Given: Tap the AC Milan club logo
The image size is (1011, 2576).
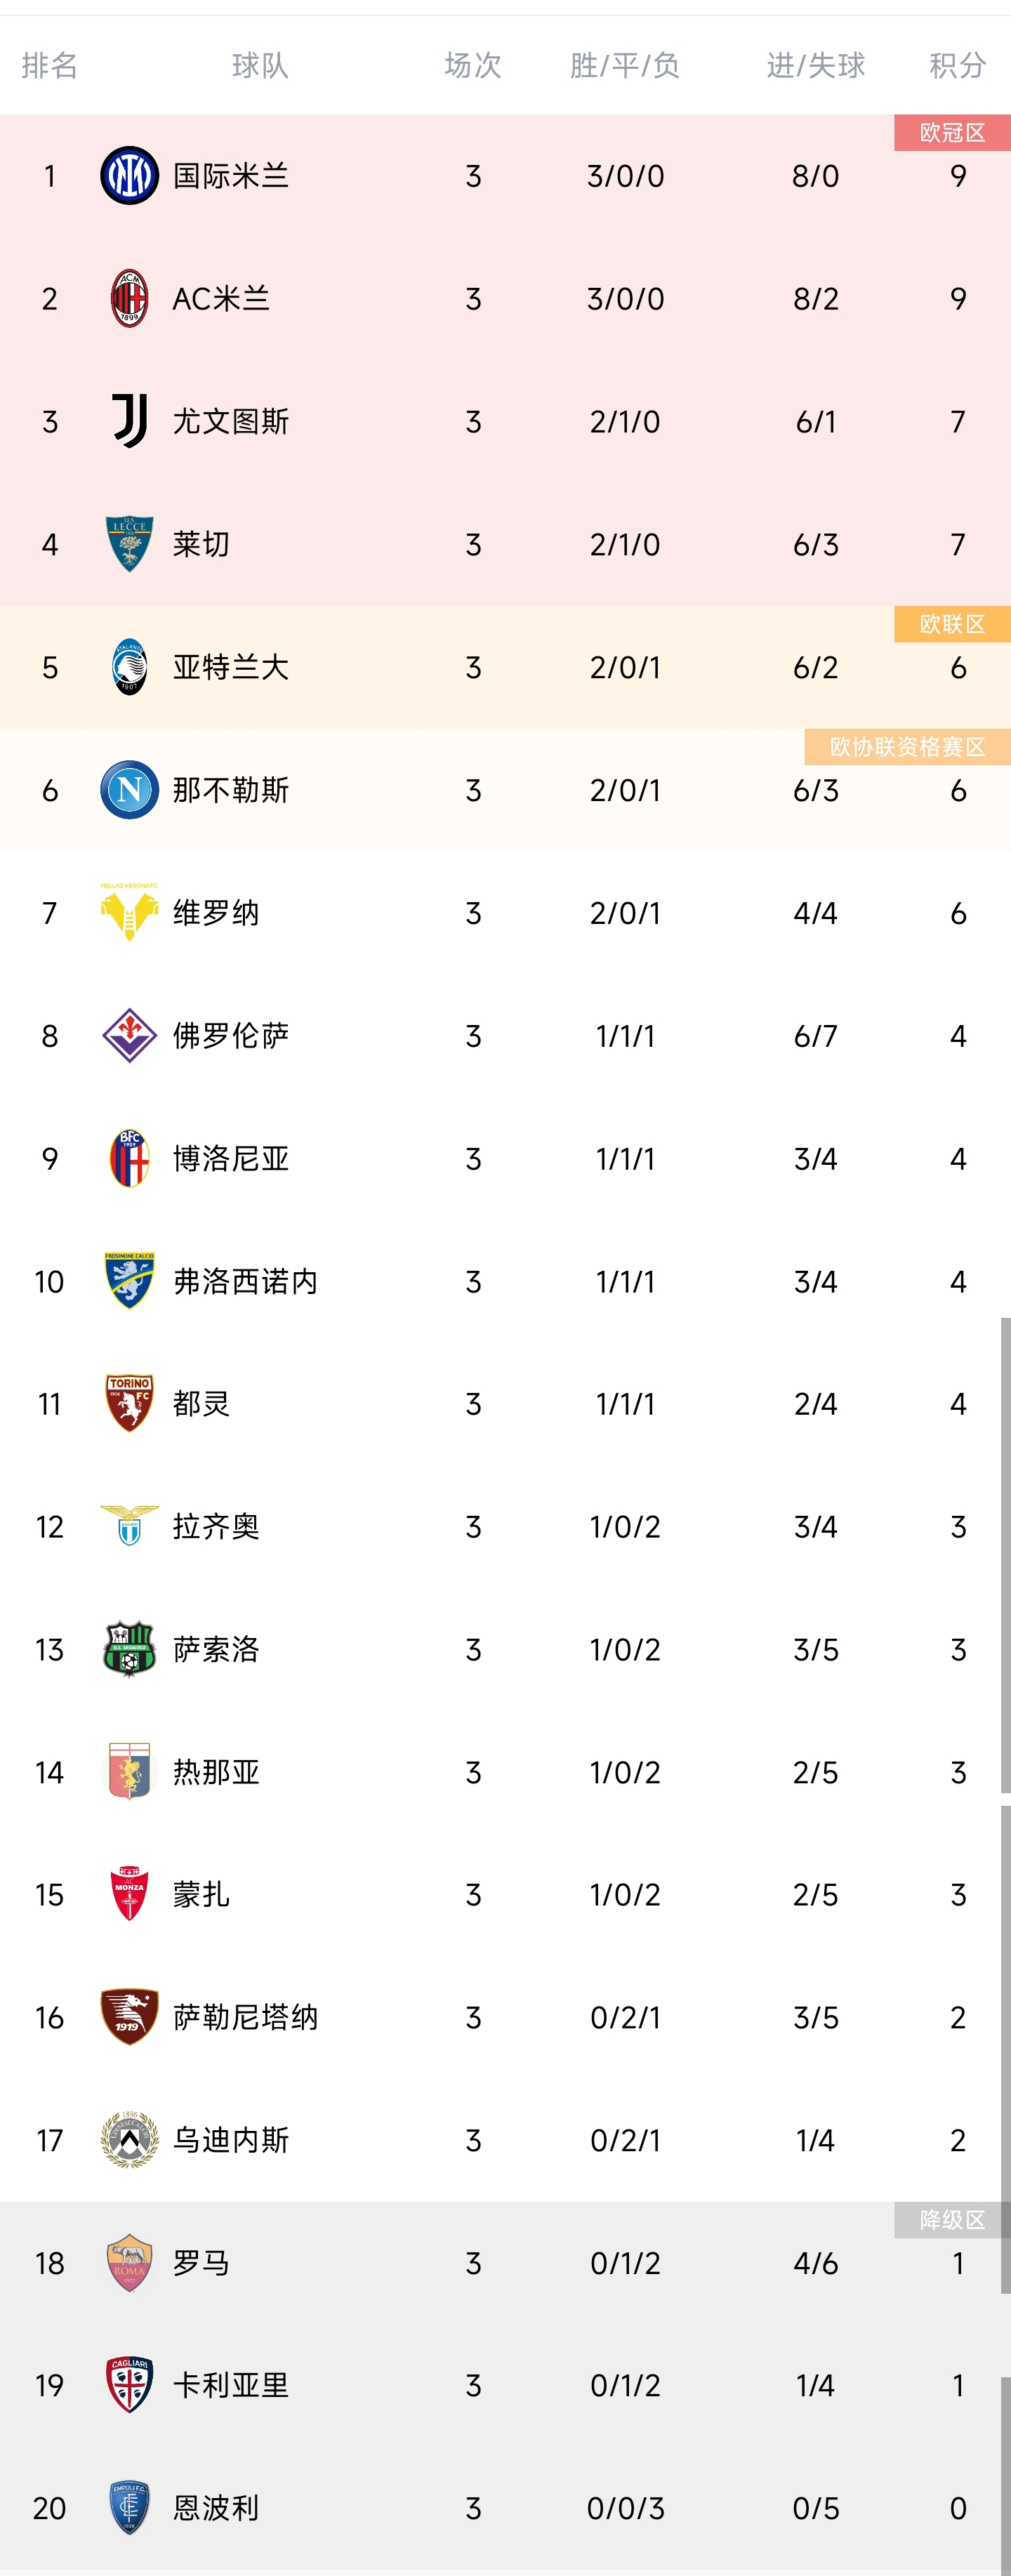Looking at the screenshot, I should (130, 298).
